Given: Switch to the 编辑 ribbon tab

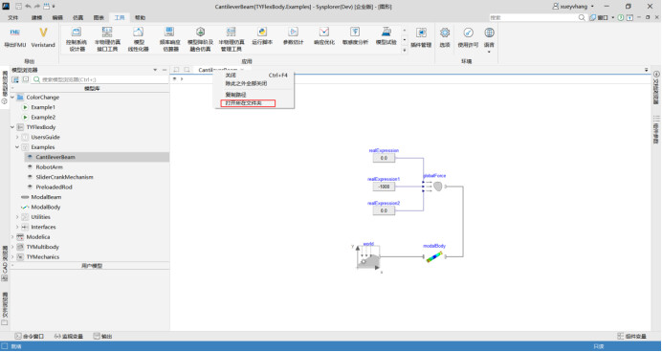Looking at the screenshot, I should pyautogui.click(x=57, y=18).
